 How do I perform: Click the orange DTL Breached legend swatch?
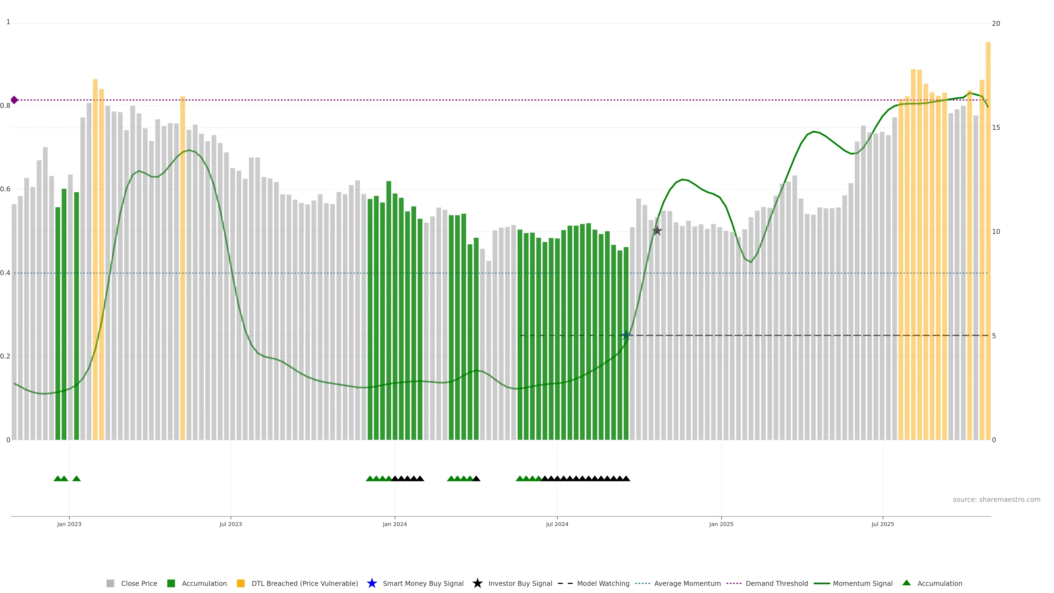pos(241,583)
